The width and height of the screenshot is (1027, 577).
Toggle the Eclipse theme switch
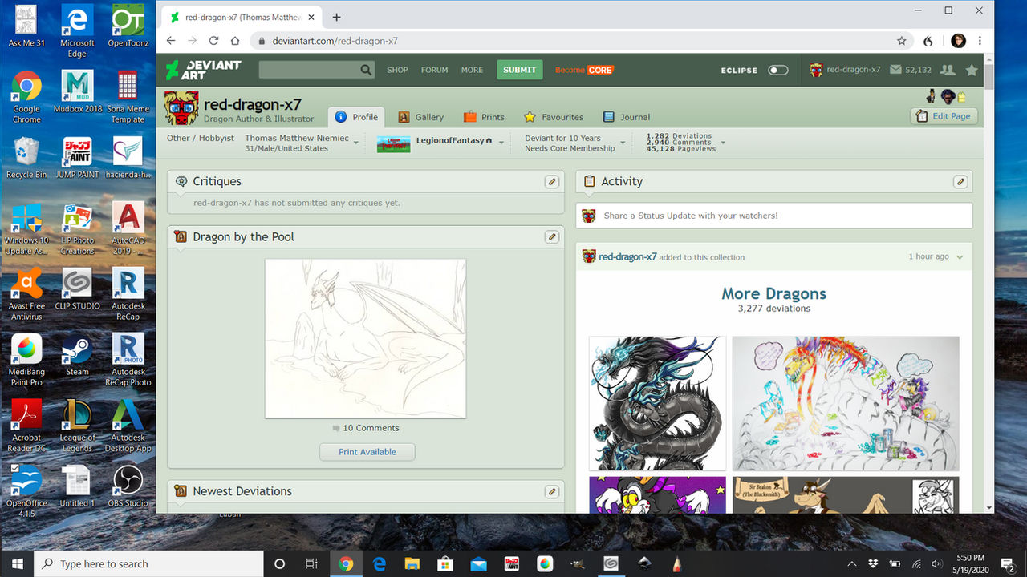777,70
